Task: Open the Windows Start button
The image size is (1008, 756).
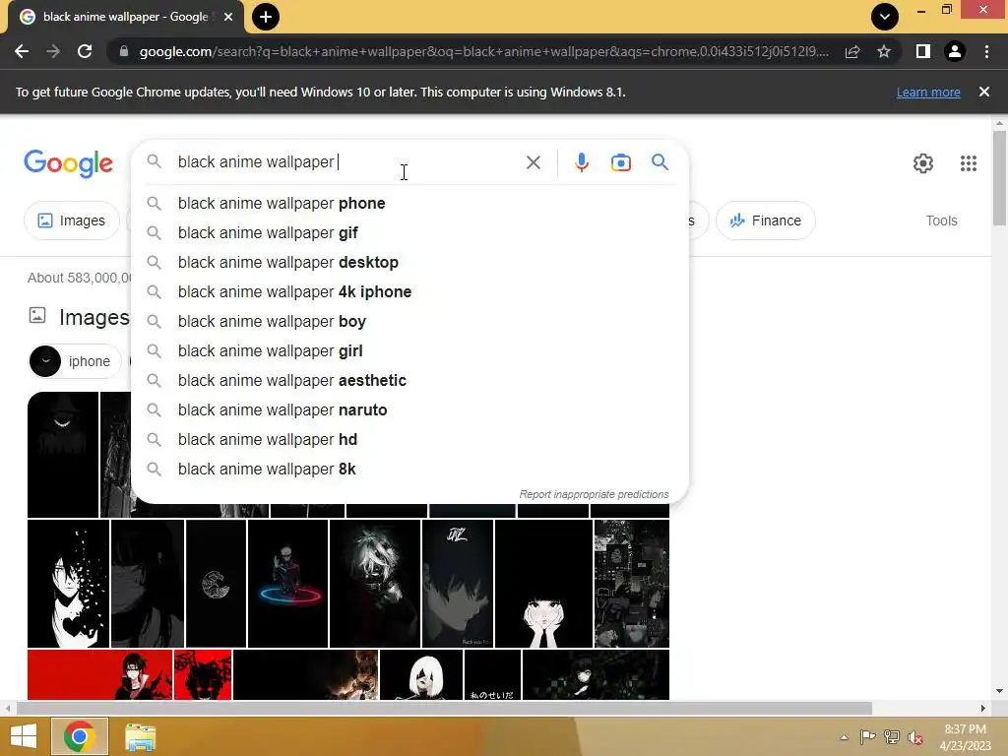Action: (x=24, y=736)
